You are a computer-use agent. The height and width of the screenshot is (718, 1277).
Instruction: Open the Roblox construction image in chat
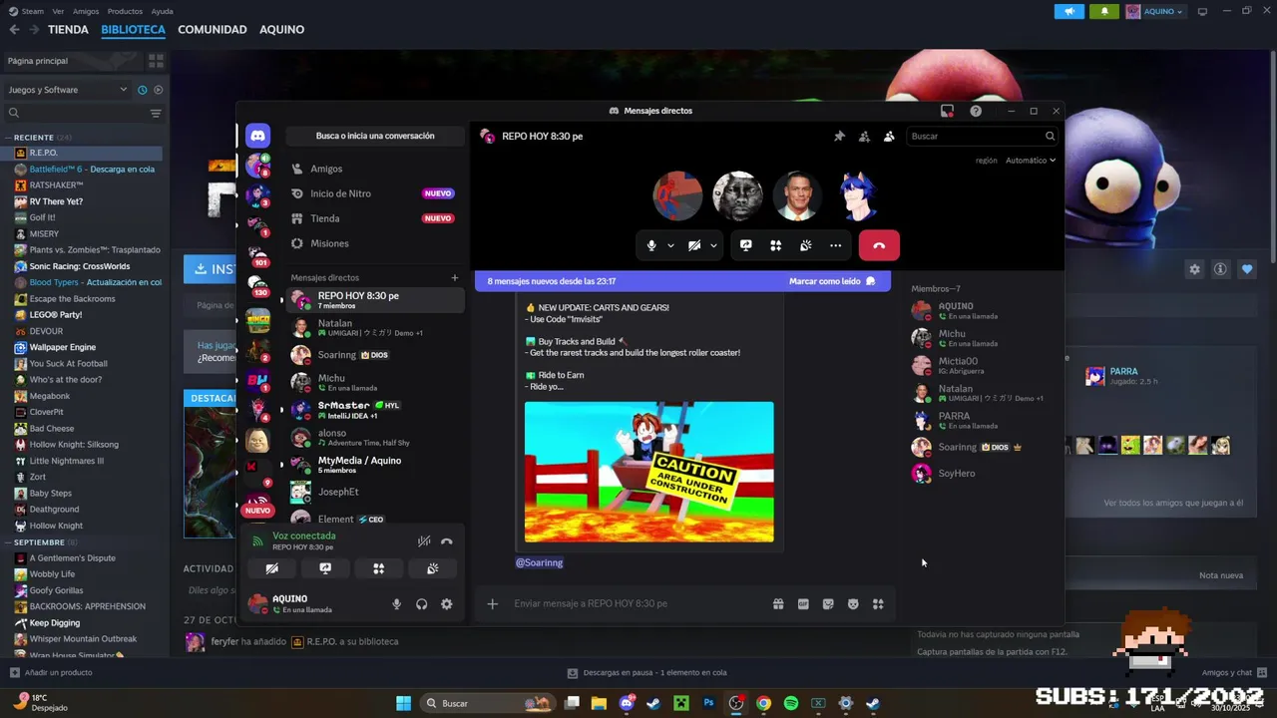click(648, 472)
